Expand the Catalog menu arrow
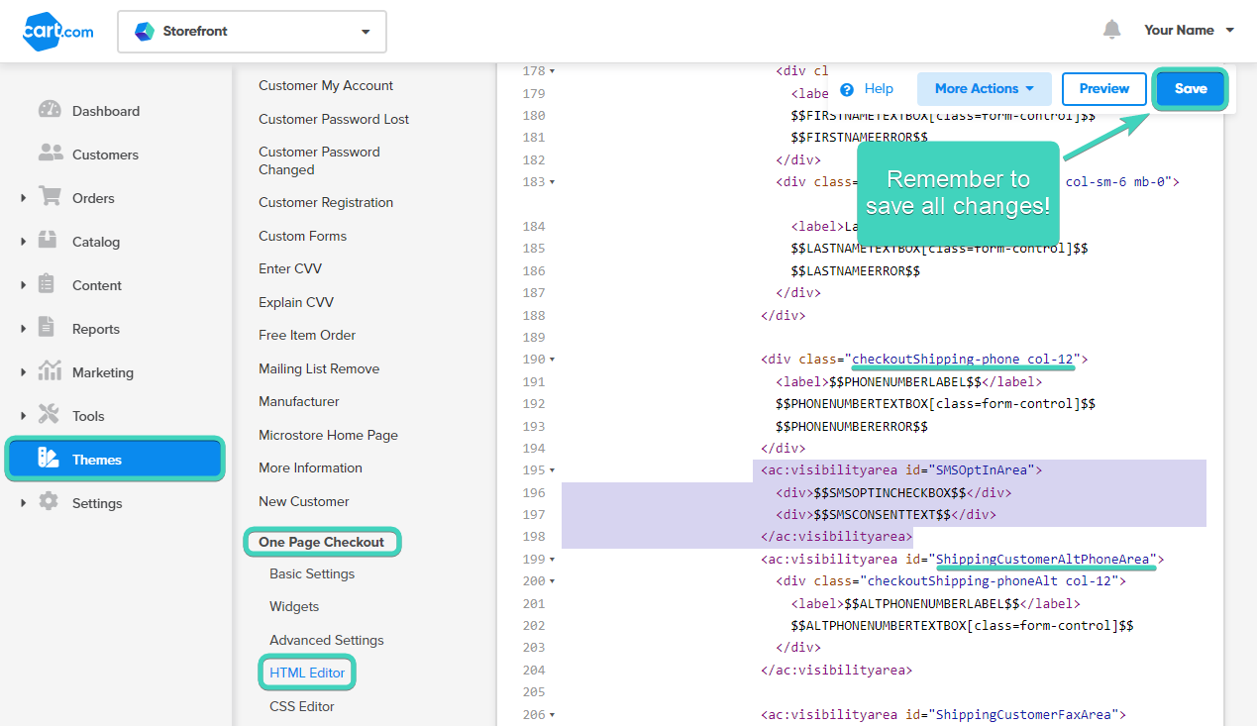The width and height of the screenshot is (1257, 726). (x=23, y=242)
